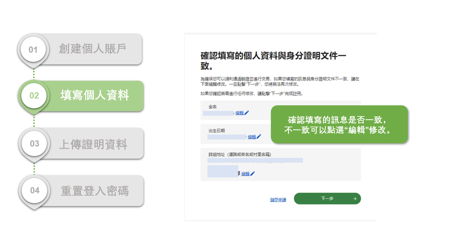
Task: Select the 上傳證明資料 step item
Action: coord(81,143)
